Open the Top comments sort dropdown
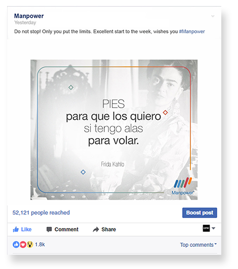The width and height of the screenshot is (238, 269). click(x=199, y=245)
